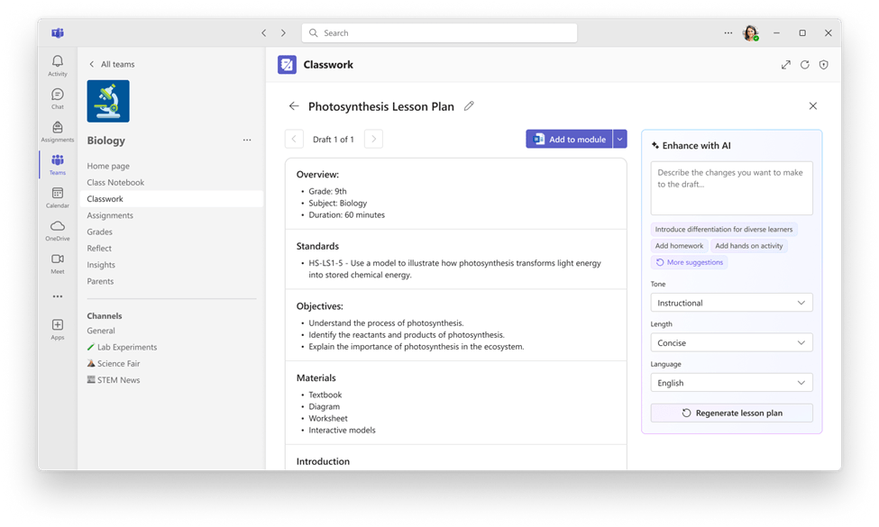Refresh the Classwork app

pyautogui.click(x=804, y=64)
